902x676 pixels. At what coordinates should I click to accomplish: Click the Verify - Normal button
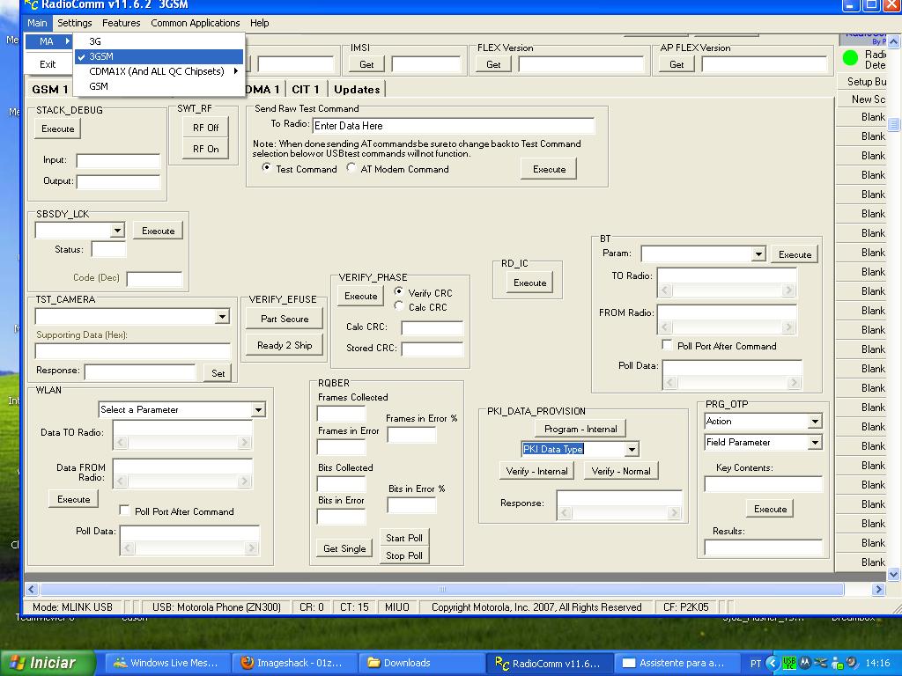(621, 471)
